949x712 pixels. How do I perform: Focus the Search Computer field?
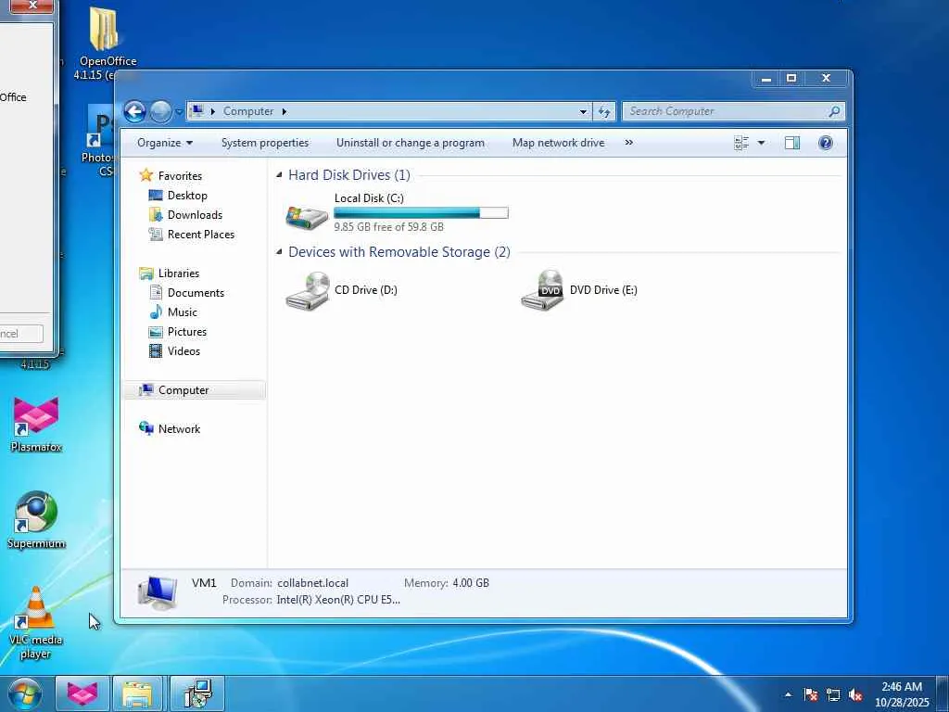coord(725,111)
